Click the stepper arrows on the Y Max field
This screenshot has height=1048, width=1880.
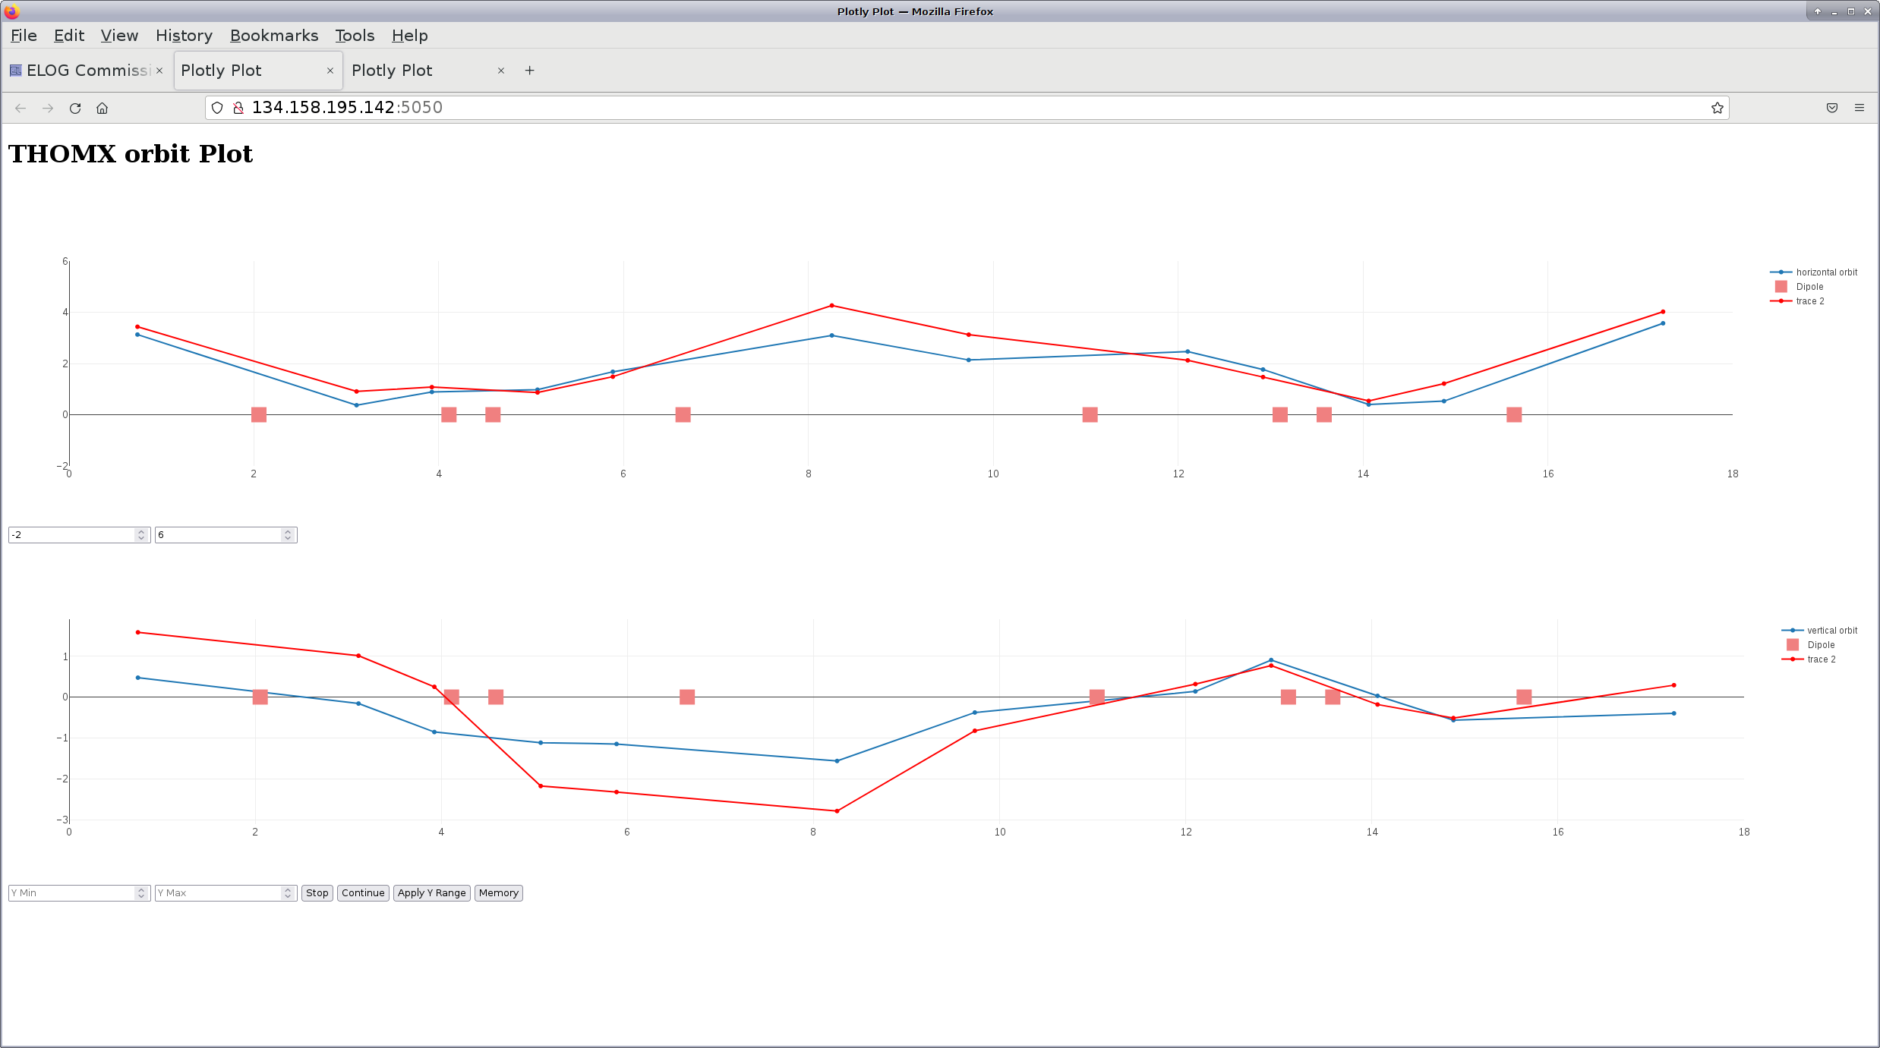coord(288,893)
